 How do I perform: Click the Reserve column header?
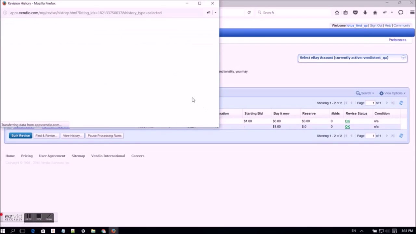[309, 113]
